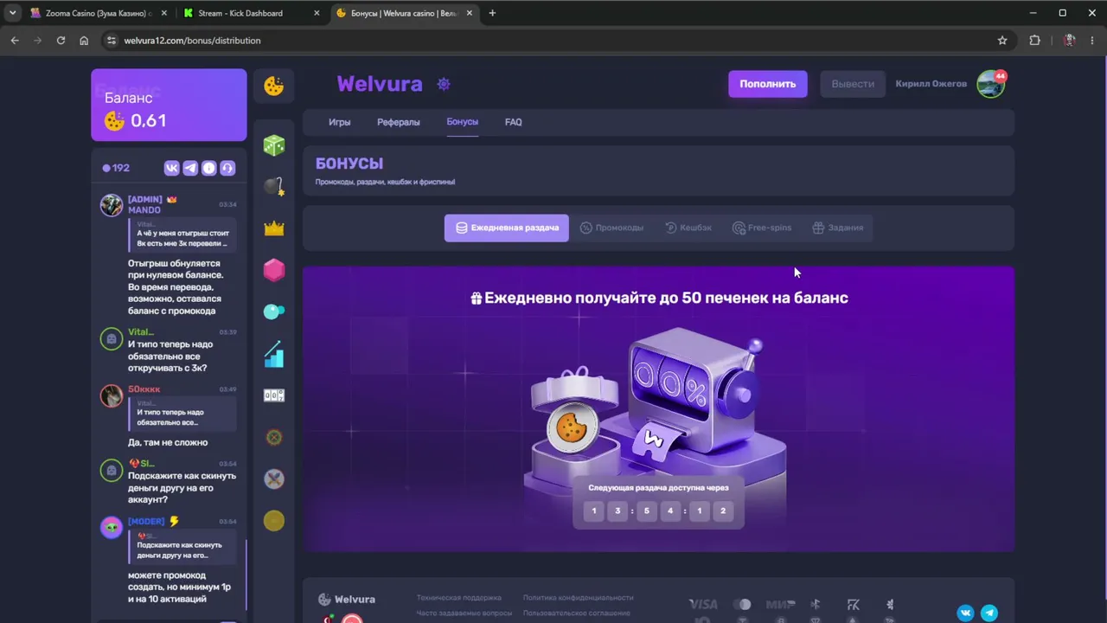The height and width of the screenshot is (623, 1107).
Task: Go to the Игры section
Action: point(339,122)
